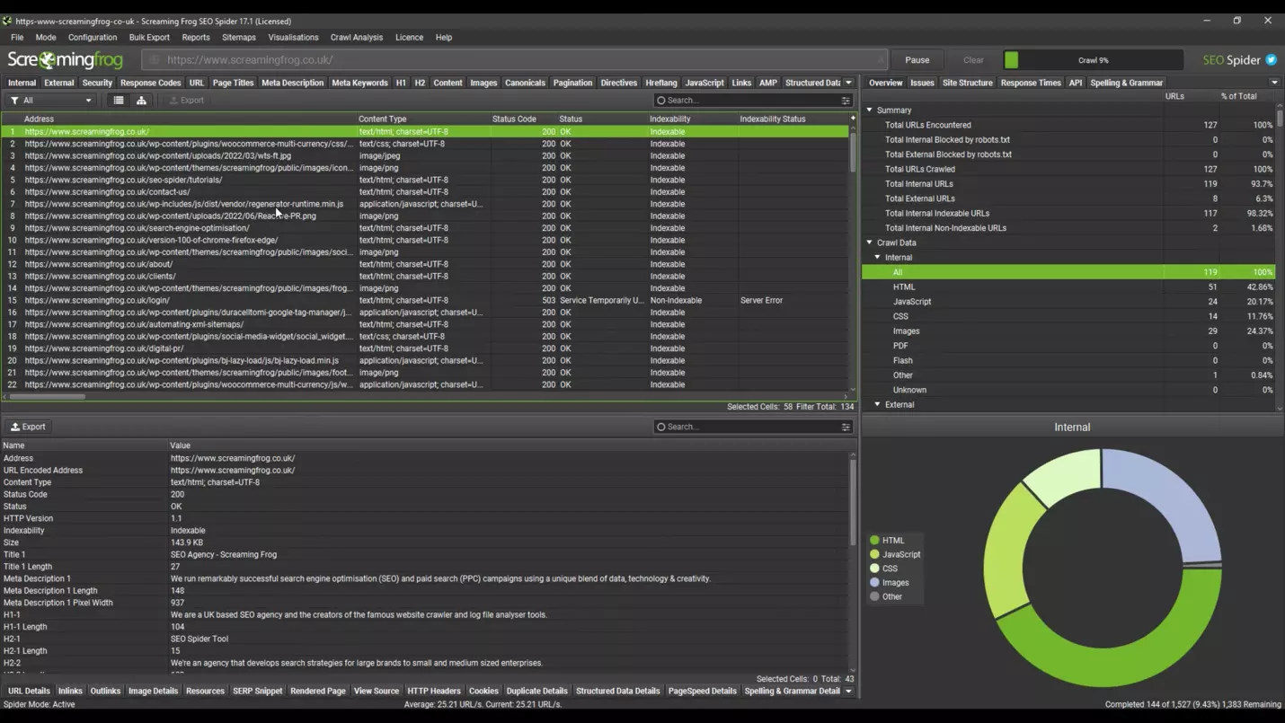This screenshot has height=723, width=1285.
Task: Click the add column plus icon
Action: (x=853, y=119)
